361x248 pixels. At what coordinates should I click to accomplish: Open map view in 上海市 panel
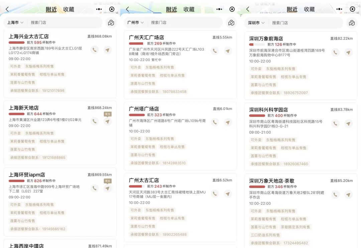111,23
